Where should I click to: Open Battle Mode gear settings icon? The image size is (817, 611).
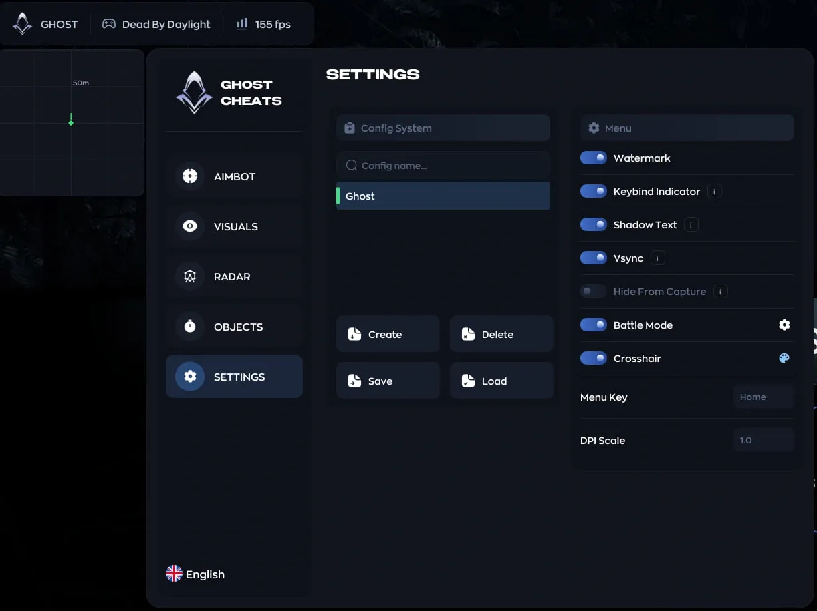tap(784, 325)
